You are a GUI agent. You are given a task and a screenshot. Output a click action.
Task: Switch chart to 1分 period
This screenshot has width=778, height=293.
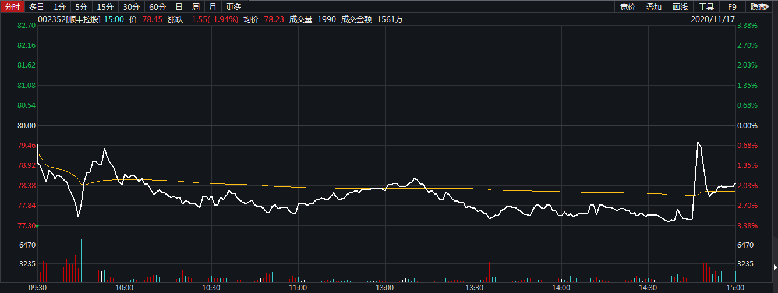[59, 7]
